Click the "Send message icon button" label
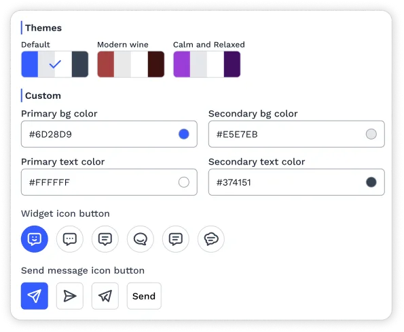The height and width of the screenshot is (332, 404). [83, 270]
